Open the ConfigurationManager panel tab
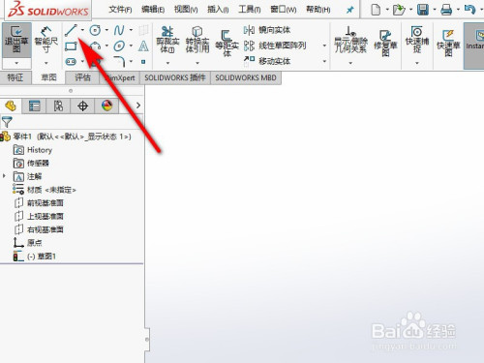 (58, 106)
